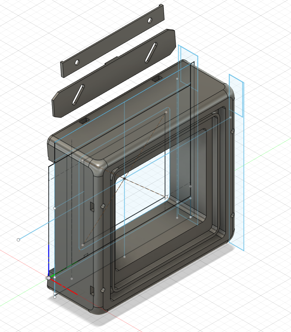Select the rounded top-front corner of the enclosure body

(x=99, y=167)
